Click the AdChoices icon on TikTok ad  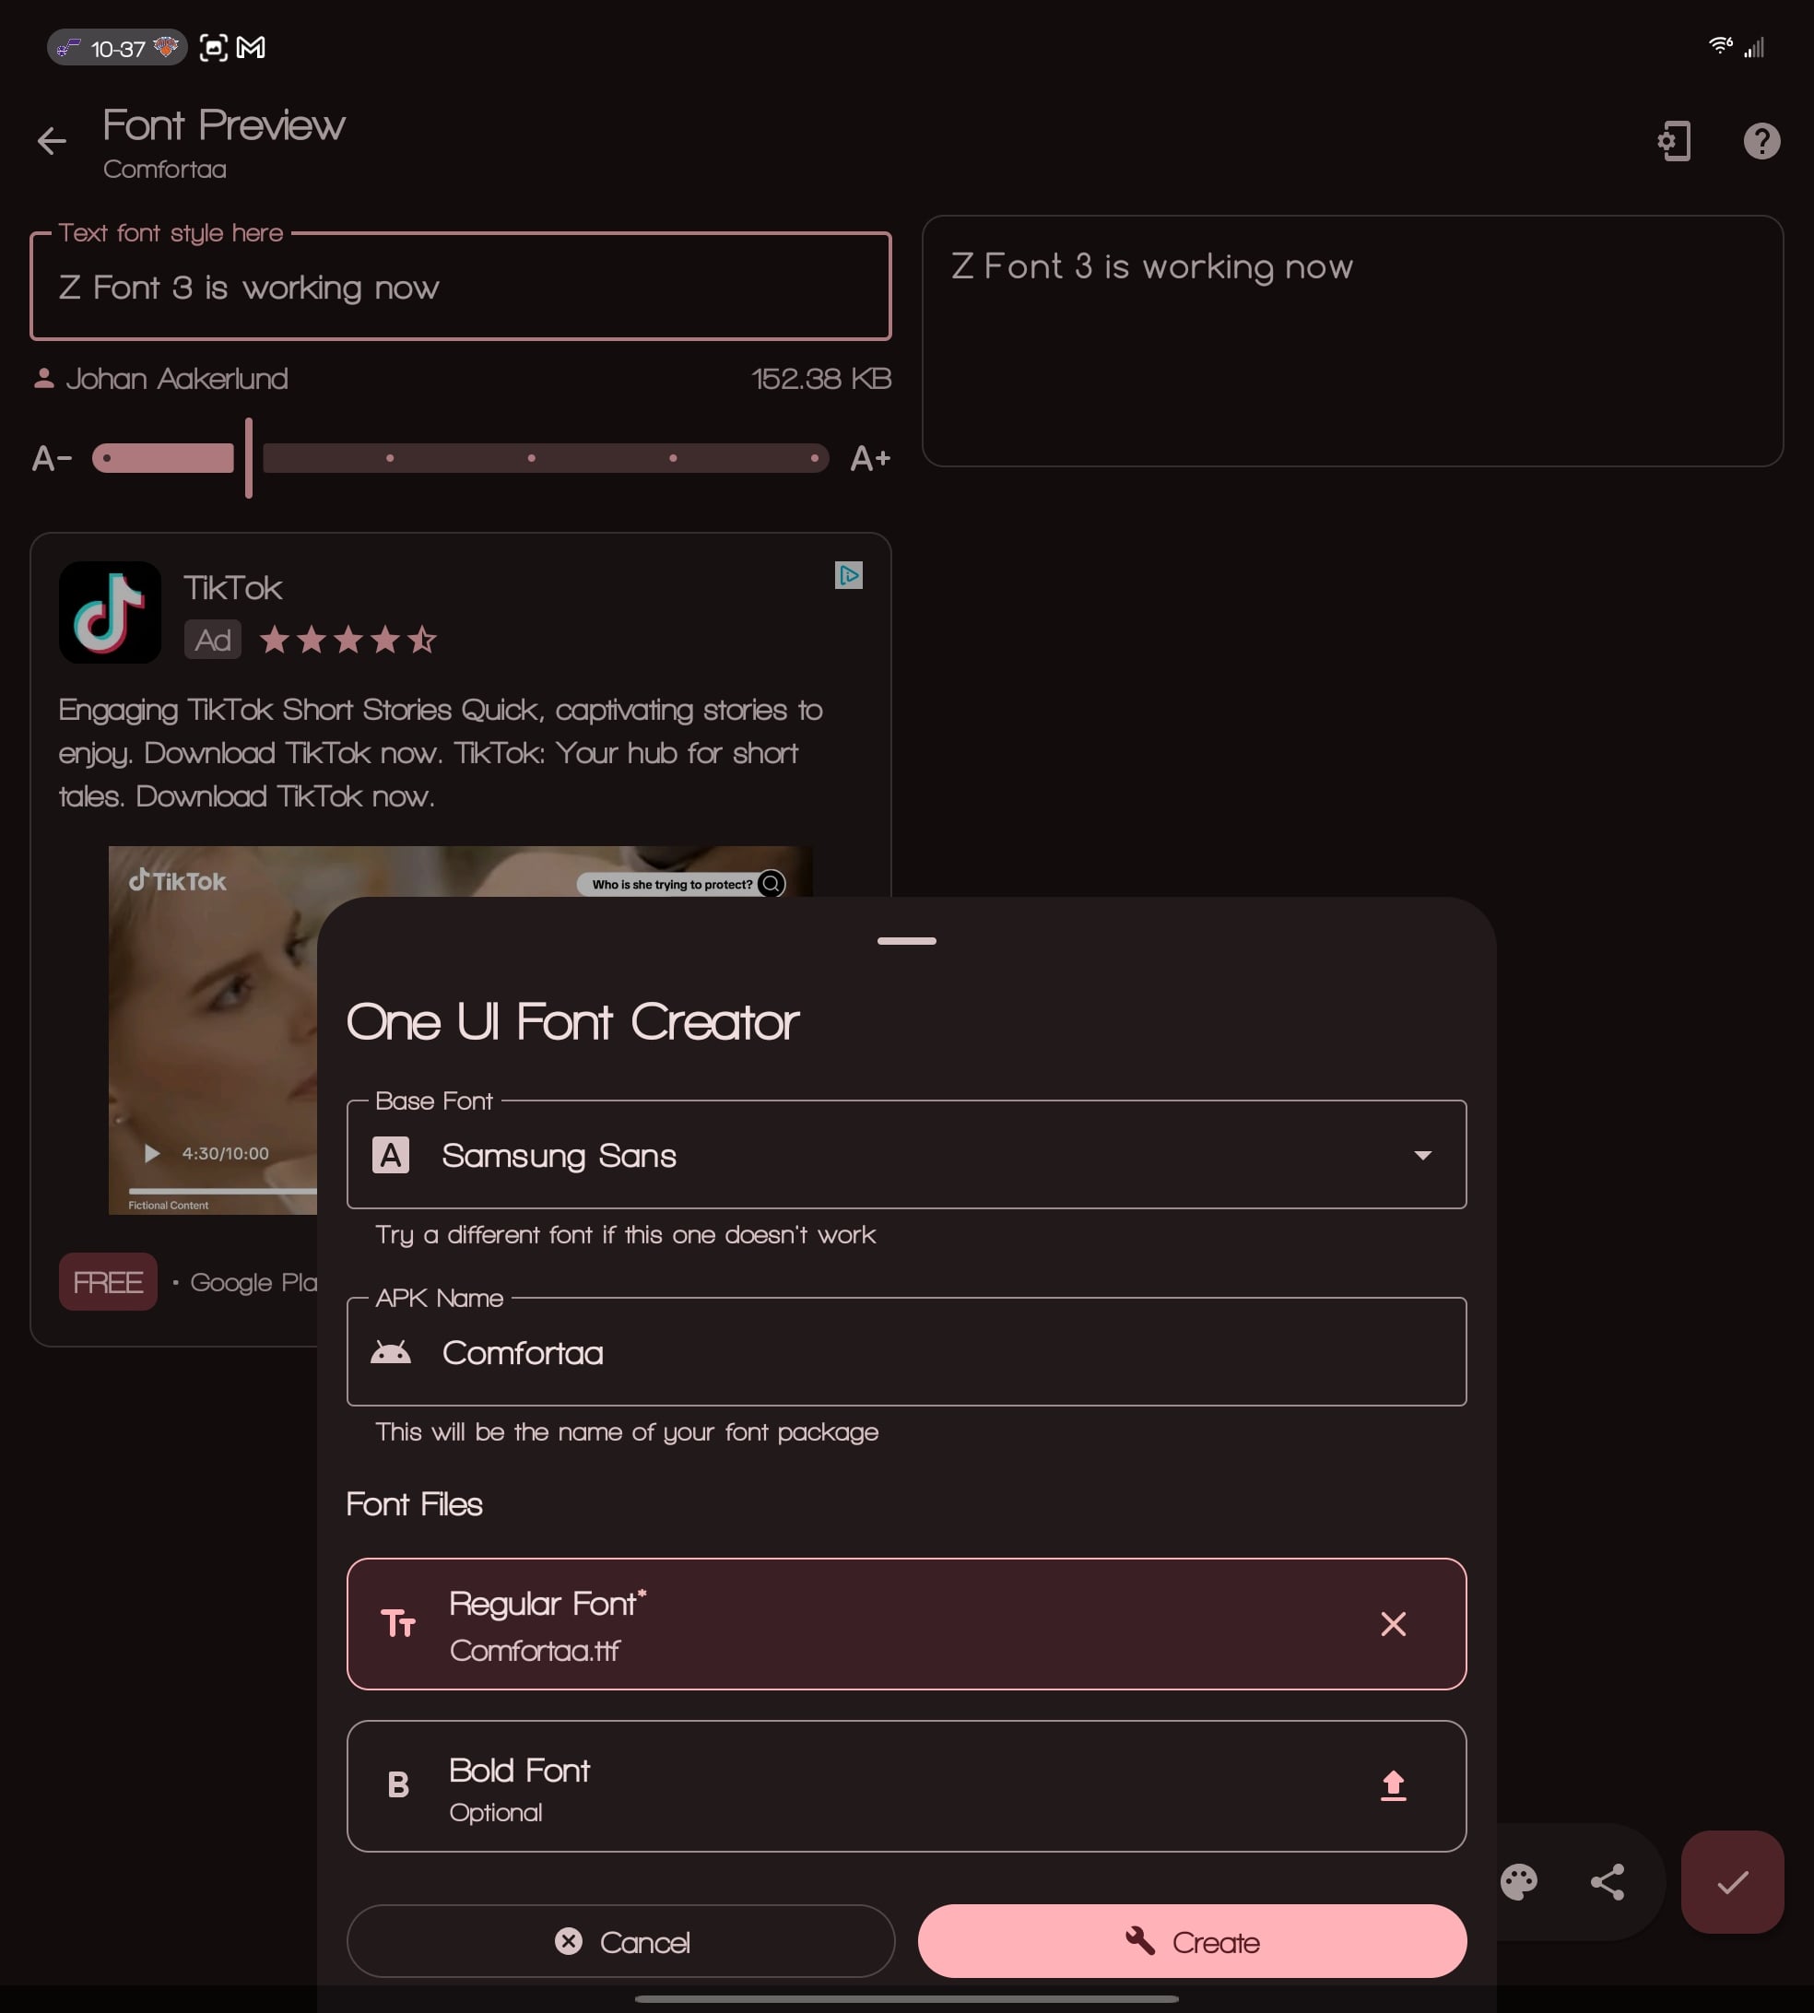[848, 575]
